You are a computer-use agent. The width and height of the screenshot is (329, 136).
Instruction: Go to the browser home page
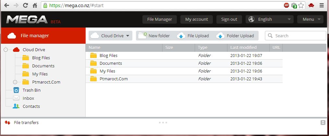point(35,6)
